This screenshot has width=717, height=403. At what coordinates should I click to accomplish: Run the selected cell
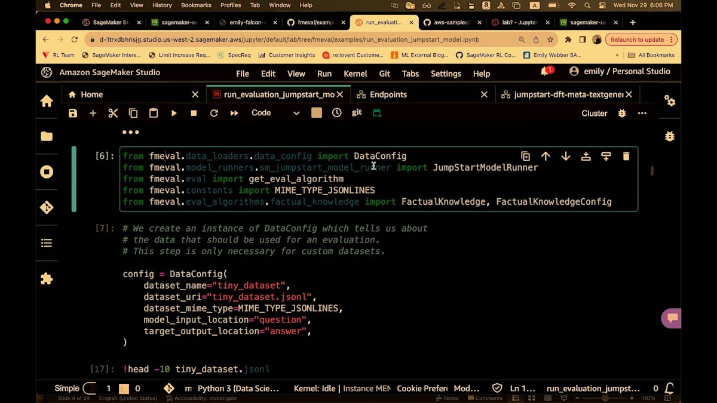pyautogui.click(x=174, y=113)
